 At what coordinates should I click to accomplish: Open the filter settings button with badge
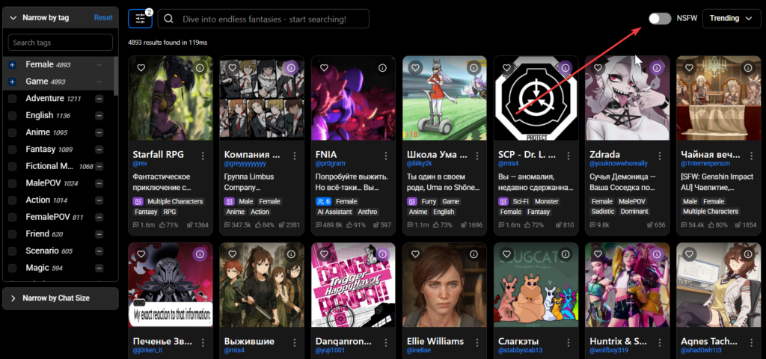(140, 19)
